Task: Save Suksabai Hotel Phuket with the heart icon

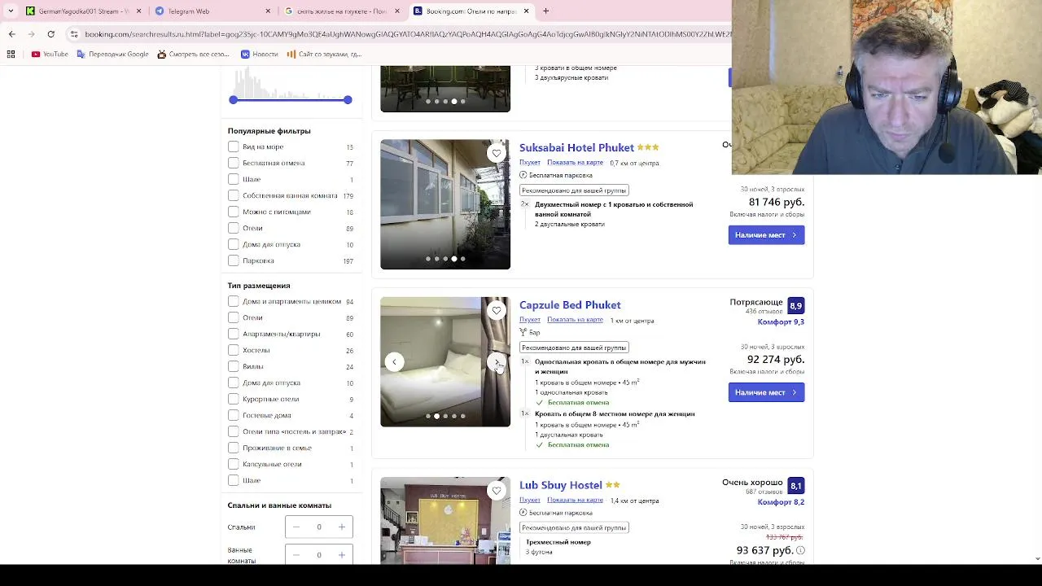Action: (497, 153)
